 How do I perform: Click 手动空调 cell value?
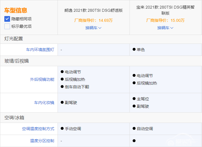click(73, 129)
